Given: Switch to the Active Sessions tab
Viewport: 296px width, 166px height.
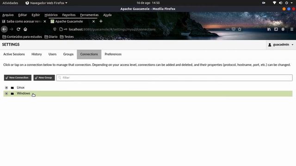Looking at the screenshot, I should [x=14, y=54].
